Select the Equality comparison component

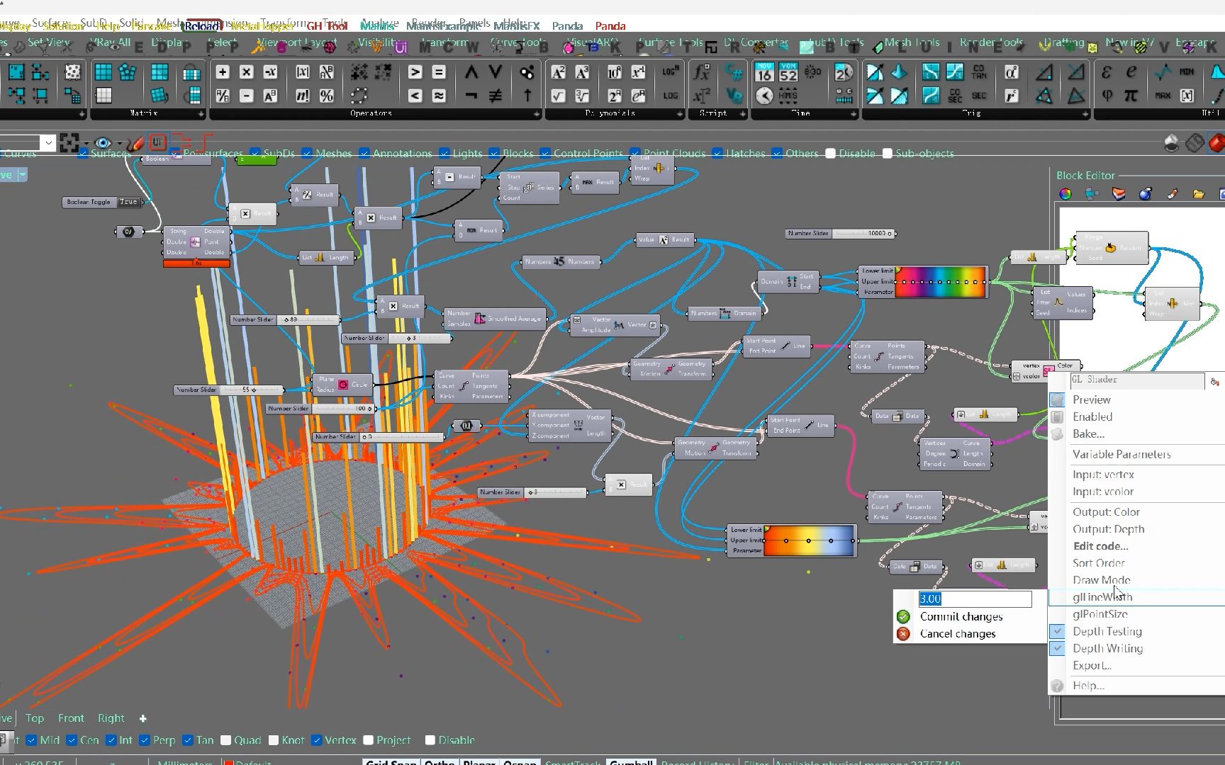439,72
